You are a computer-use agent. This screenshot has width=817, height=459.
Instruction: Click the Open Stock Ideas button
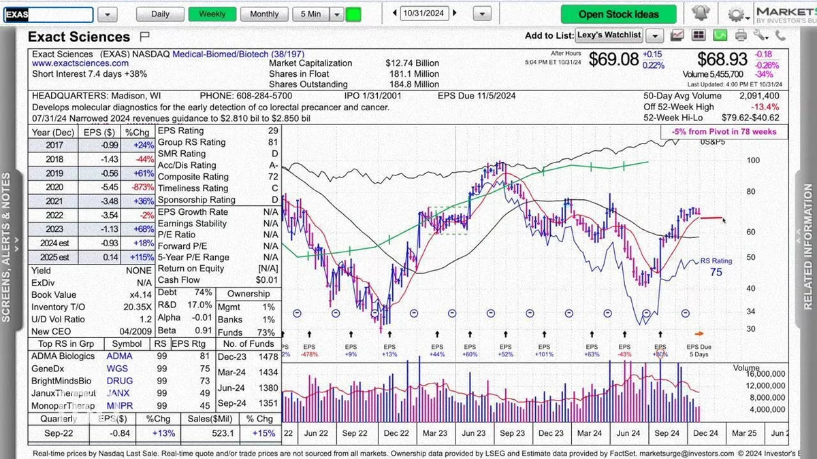tap(619, 14)
